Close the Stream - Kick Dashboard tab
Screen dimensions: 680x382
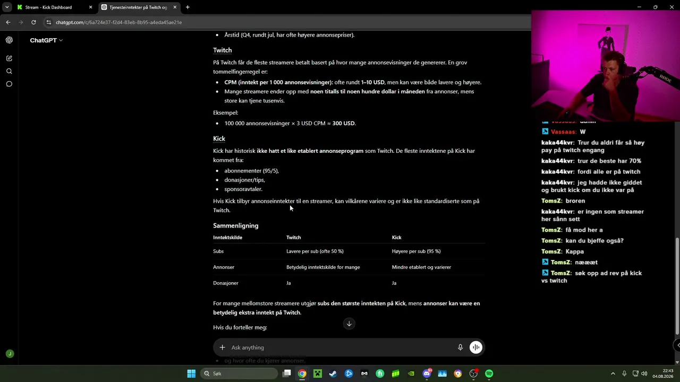click(x=90, y=7)
